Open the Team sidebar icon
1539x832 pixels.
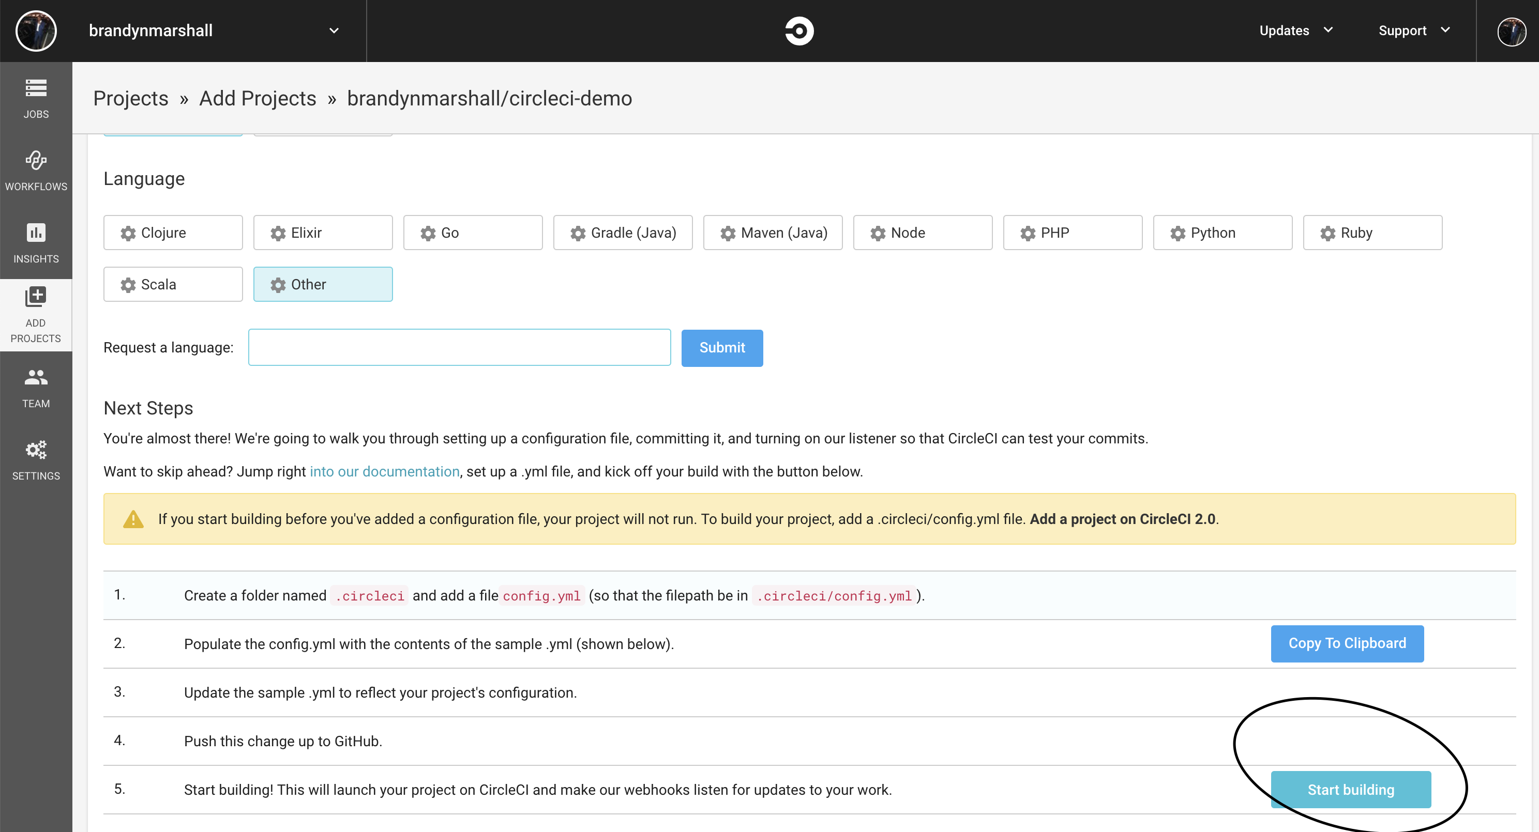(36, 377)
